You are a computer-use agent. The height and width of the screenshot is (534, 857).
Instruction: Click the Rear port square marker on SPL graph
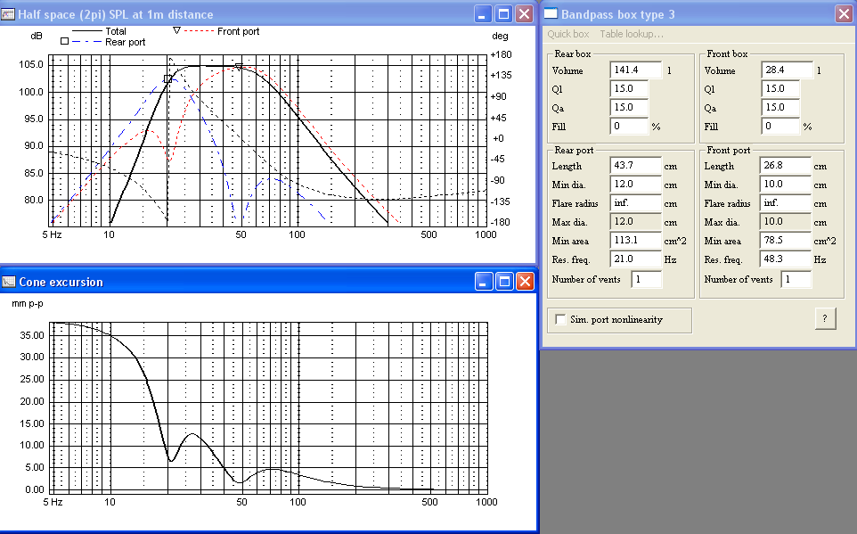(x=168, y=78)
